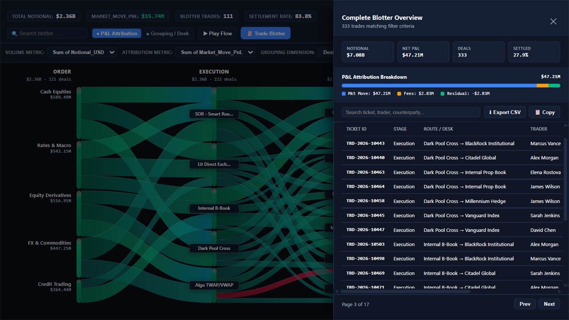Go back with the Prev button
Viewport: 569px width, 320px height.
(525, 304)
